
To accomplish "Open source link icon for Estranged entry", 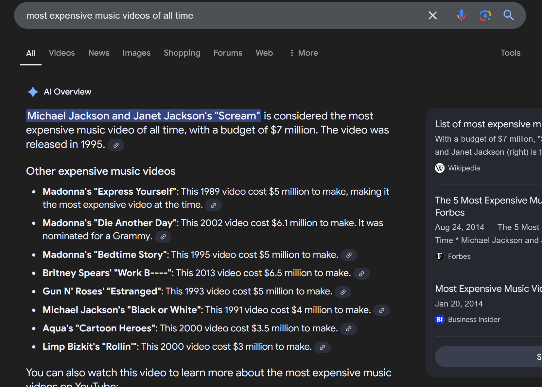I will tap(343, 292).
